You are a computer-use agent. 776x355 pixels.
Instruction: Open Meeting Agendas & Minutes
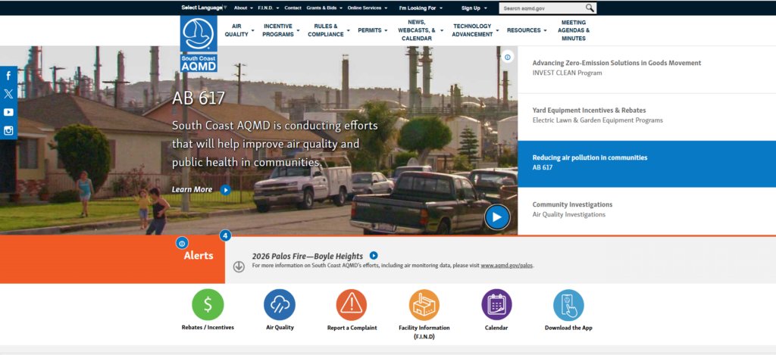(574, 30)
